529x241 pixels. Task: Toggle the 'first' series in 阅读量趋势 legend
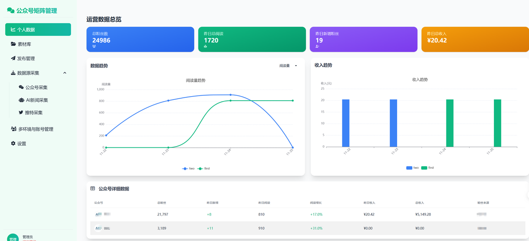203,168
